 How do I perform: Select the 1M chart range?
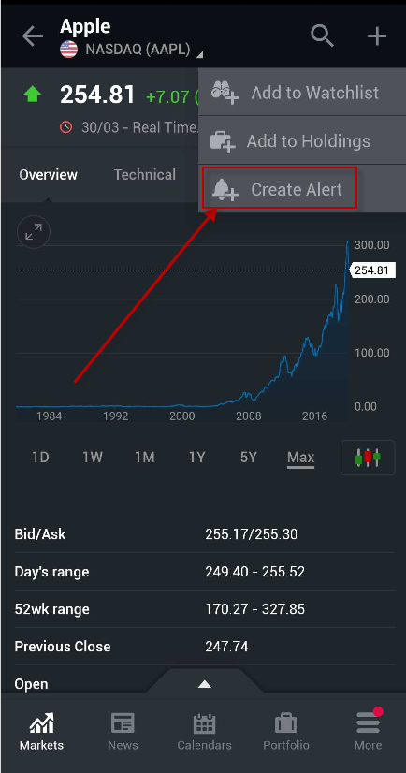click(x=145, y=458)
